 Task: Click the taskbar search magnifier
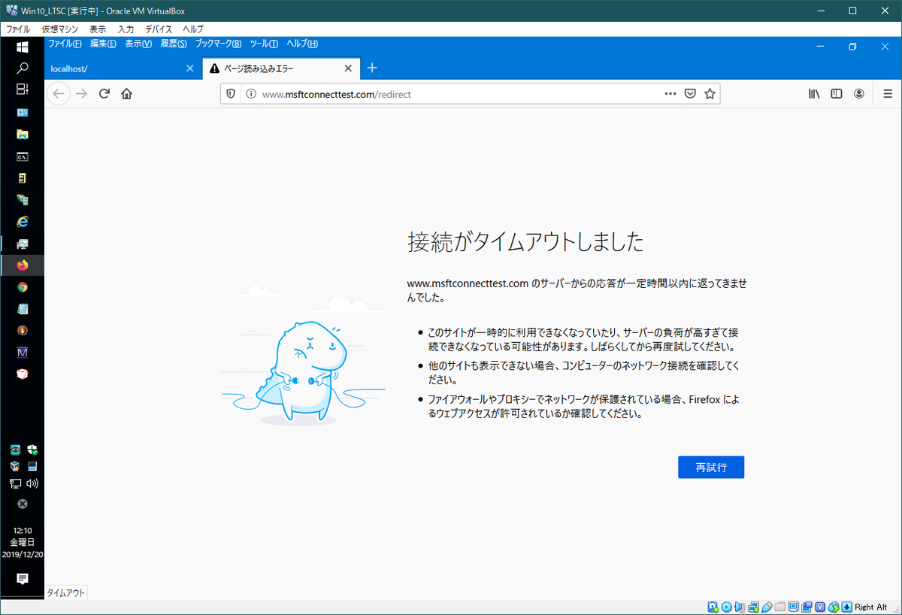(x=22, y=68)
